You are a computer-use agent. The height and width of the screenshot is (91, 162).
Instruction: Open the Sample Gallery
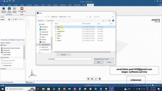click(x=14, y=10)
